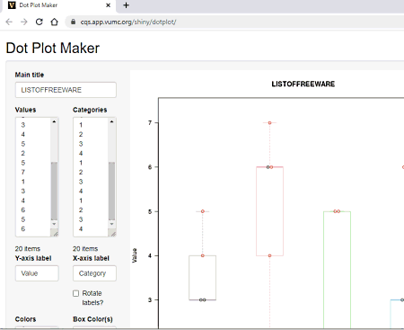
Task: Click the Values scrollbar thumb
Action: pyautogui.click(x=54, y=191)
